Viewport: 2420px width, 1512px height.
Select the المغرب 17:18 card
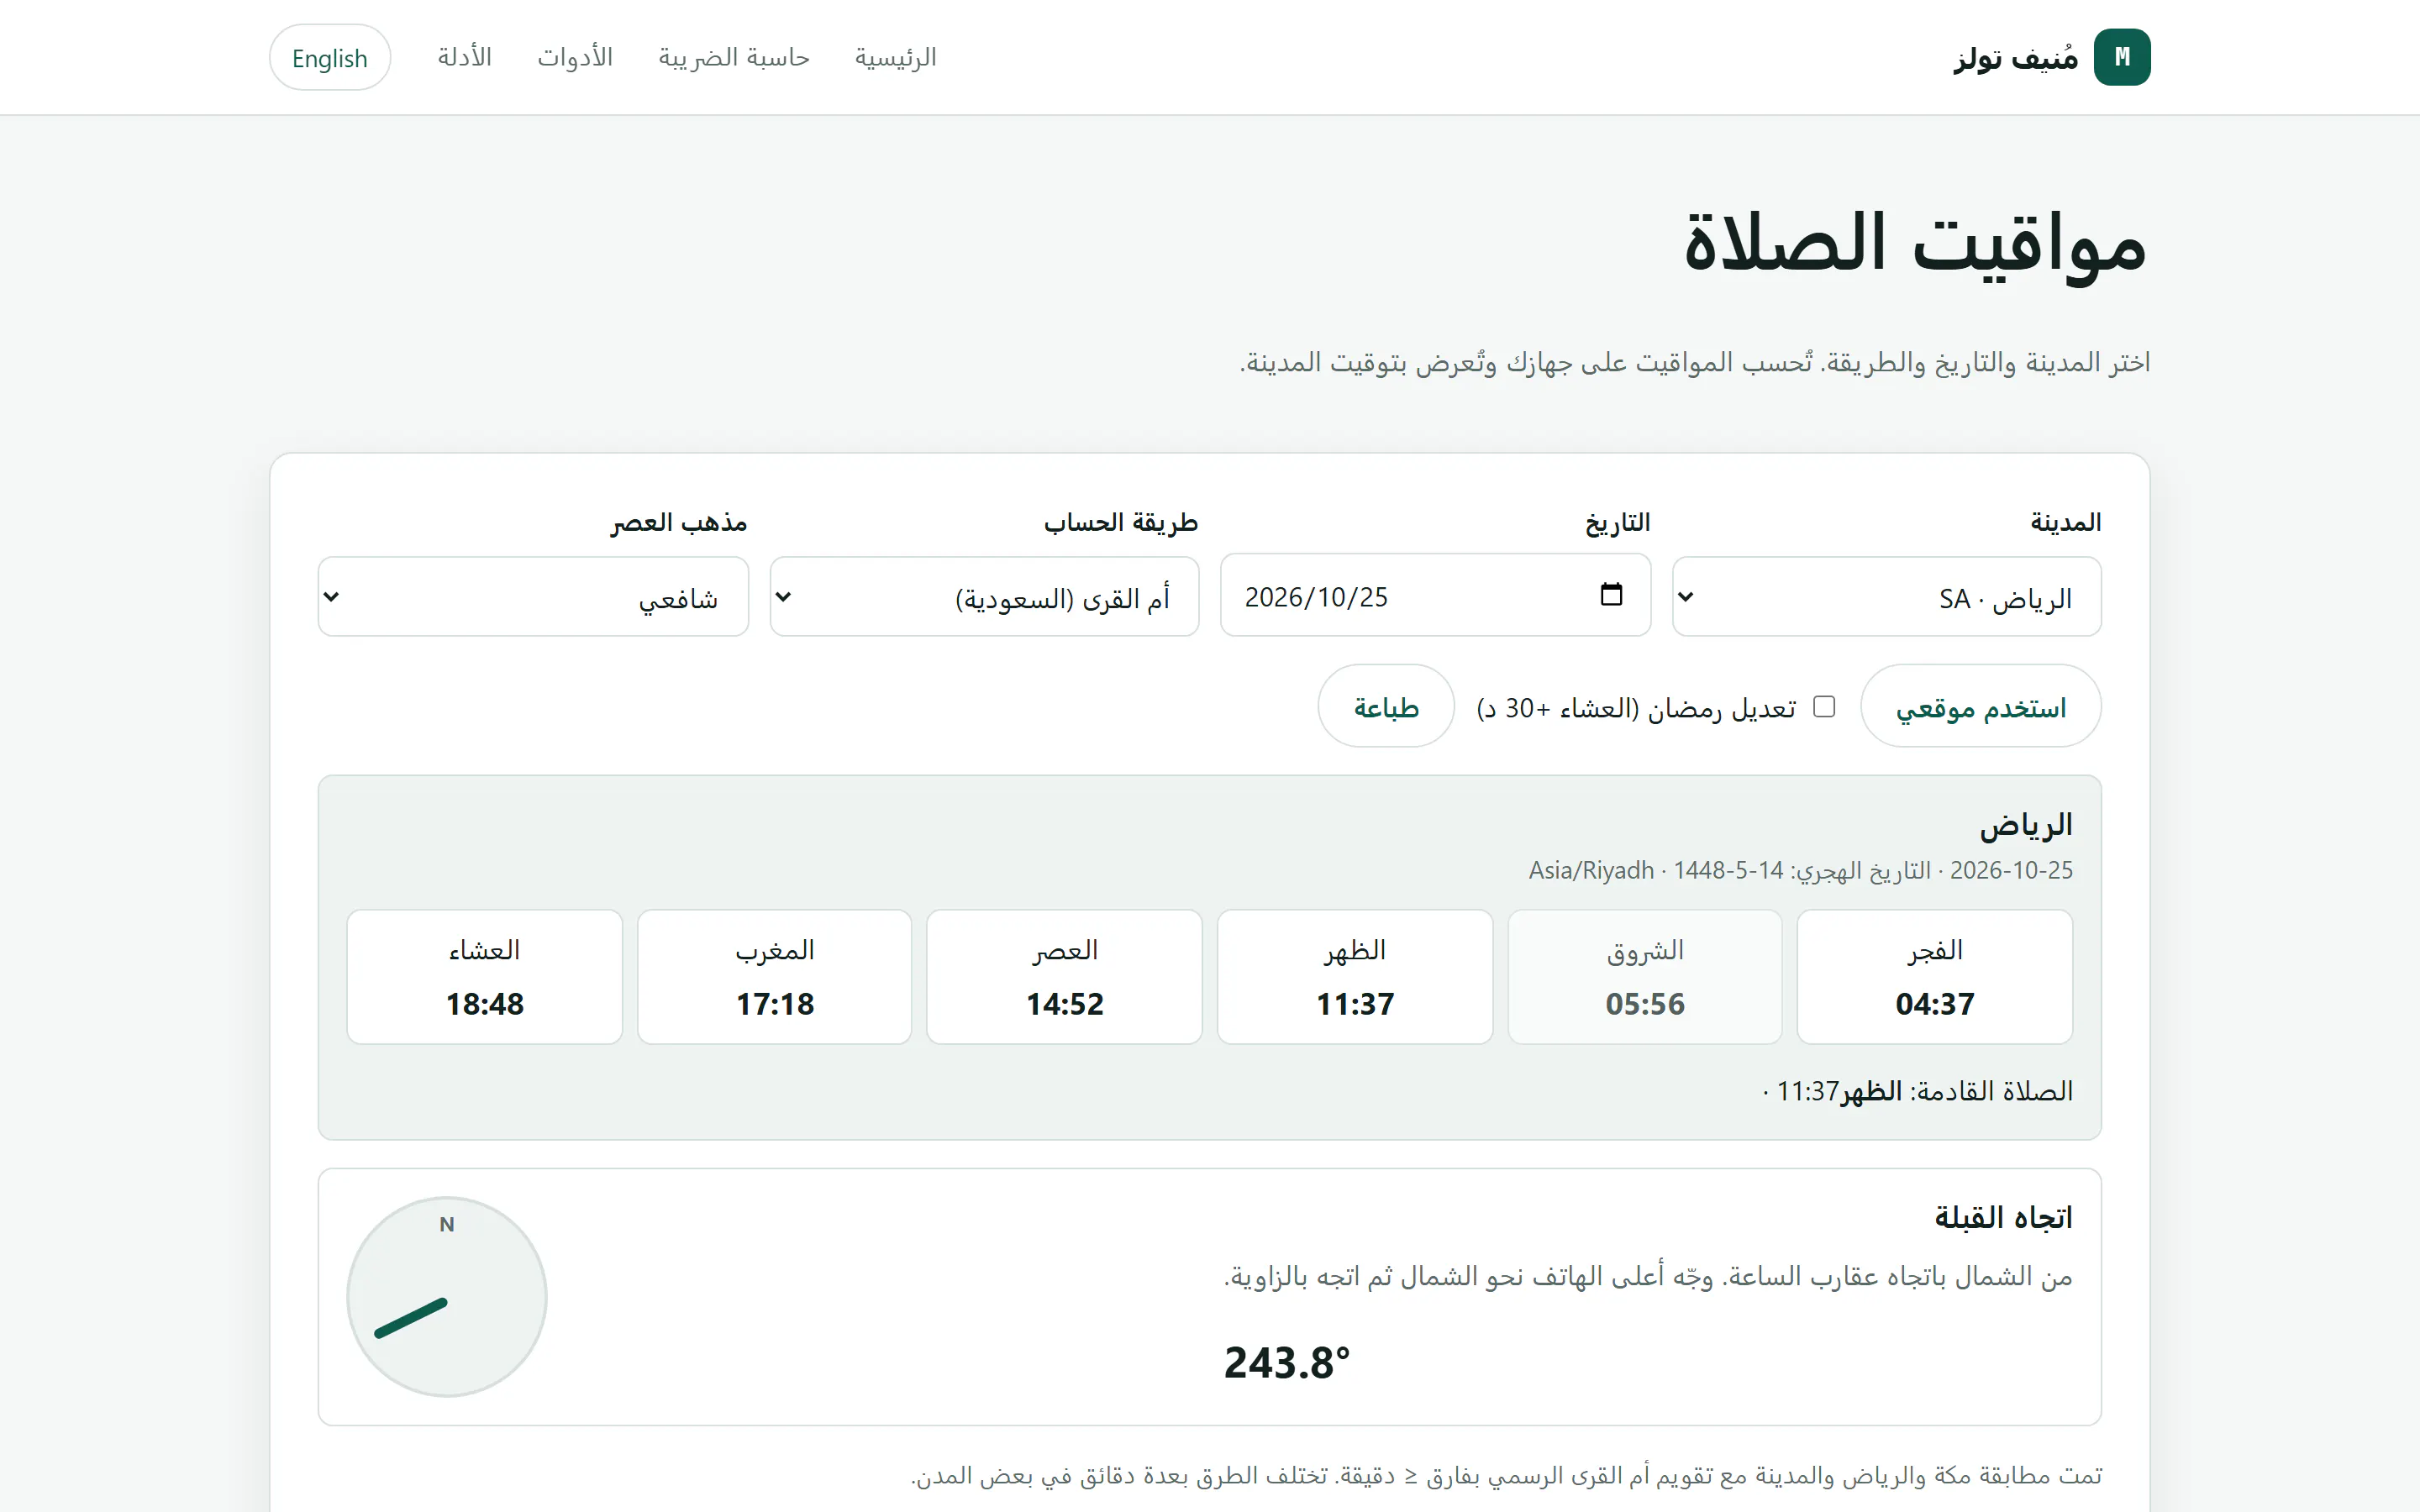[x=775, y=977]
